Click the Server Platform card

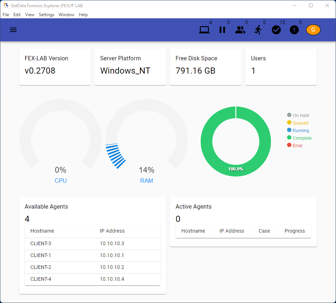point(130,67)
